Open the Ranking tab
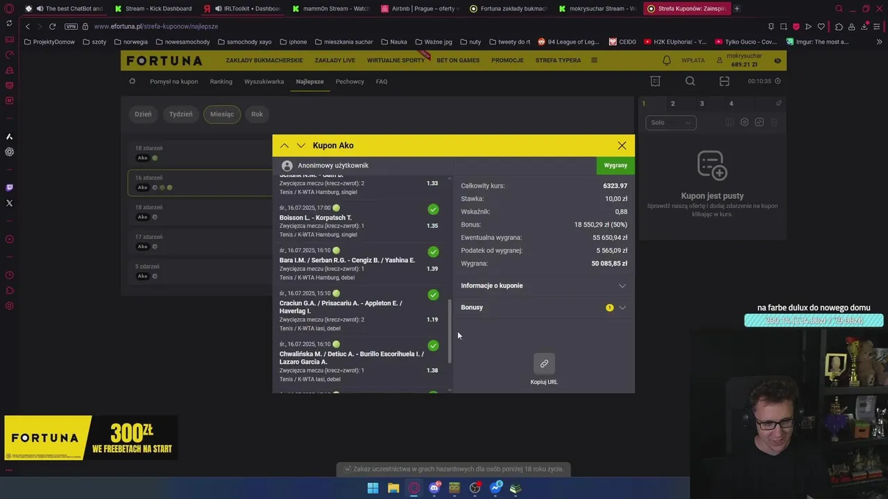This screenshot has width=888, height=499. click(x=221, y=81)
